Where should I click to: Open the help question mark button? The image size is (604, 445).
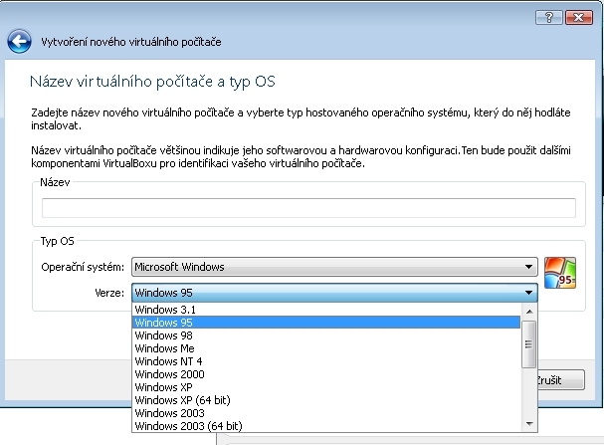(549, 17)
